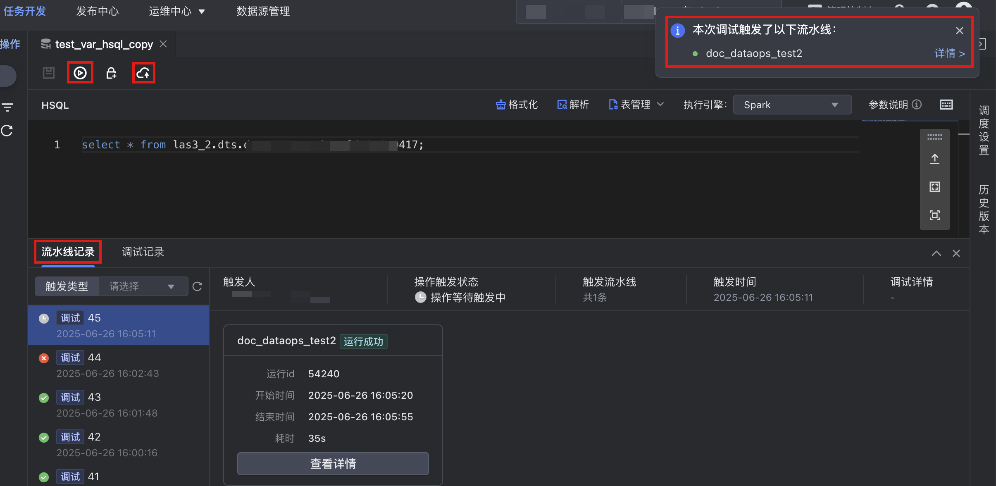Click the keyboard shortcuts icon

[x=946, y=105]
